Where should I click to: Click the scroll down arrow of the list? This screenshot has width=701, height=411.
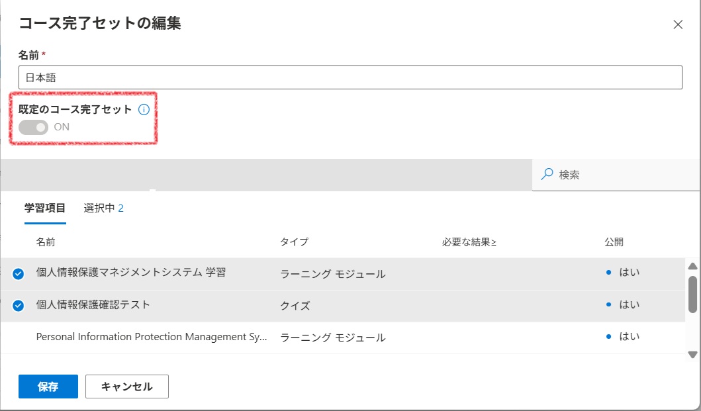click(x=692, y=355)
